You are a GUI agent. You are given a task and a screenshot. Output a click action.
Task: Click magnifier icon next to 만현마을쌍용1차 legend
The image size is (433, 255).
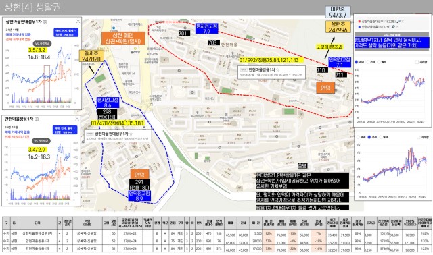393,27
